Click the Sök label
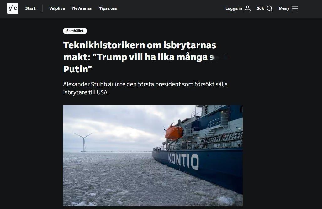322x209 pixels. click(260, 8)
